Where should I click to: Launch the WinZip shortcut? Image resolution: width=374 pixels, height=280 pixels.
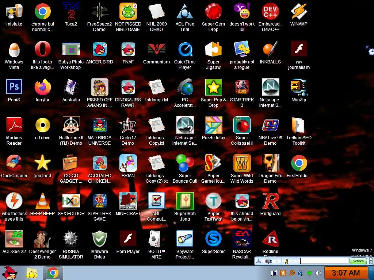coord(299,87)
